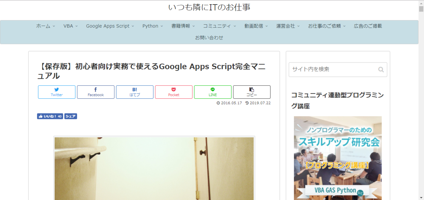Open the スキルアップ研究会 banner image

pos(338,158)
